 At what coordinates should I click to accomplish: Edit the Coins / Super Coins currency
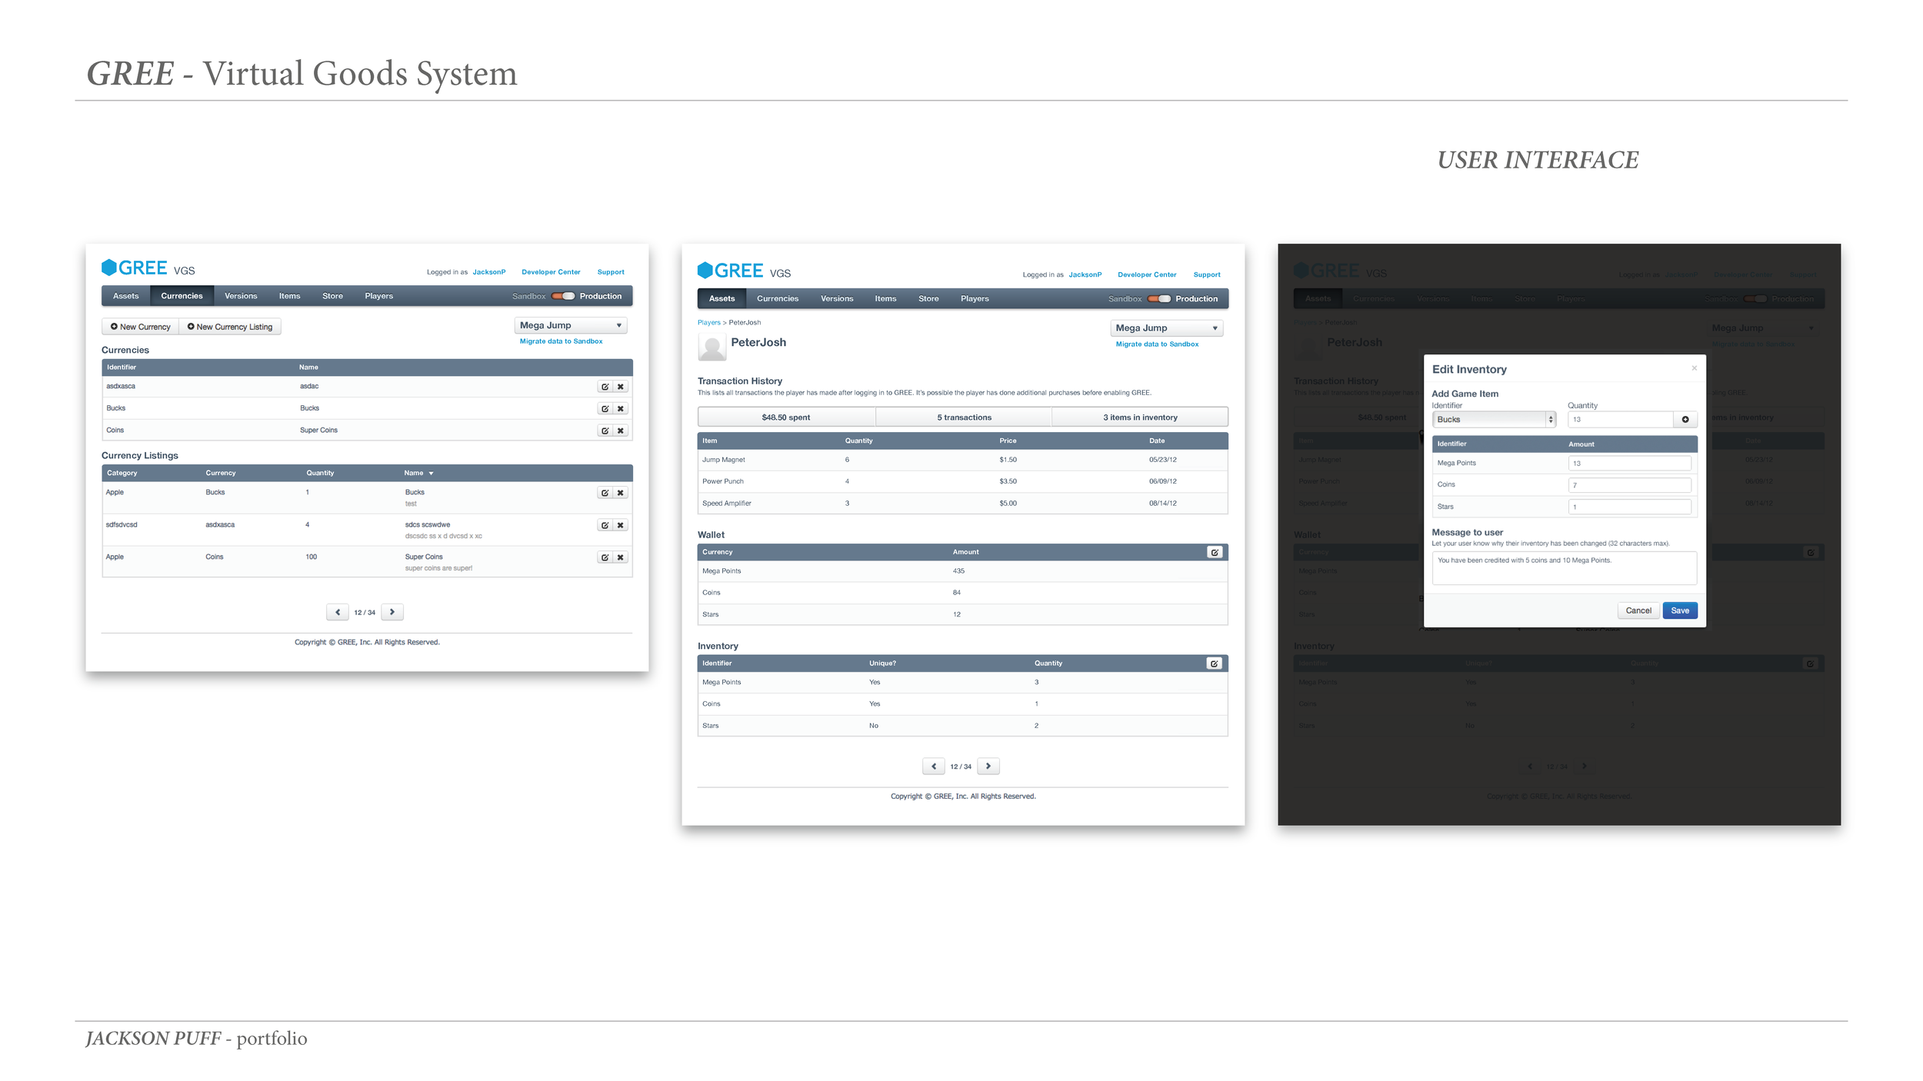pyautogui.click(x=605, y=431)
